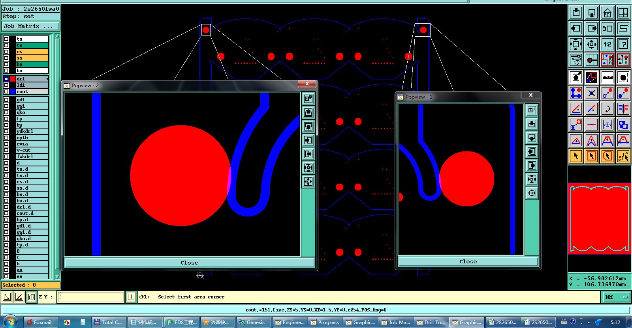Click the layer list scroll down arrow
Viewport: 632px width, 328px height.
point(57,277)
